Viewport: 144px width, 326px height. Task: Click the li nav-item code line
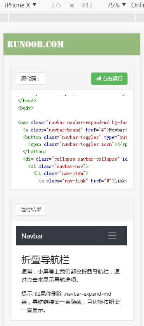pos(61,174)
